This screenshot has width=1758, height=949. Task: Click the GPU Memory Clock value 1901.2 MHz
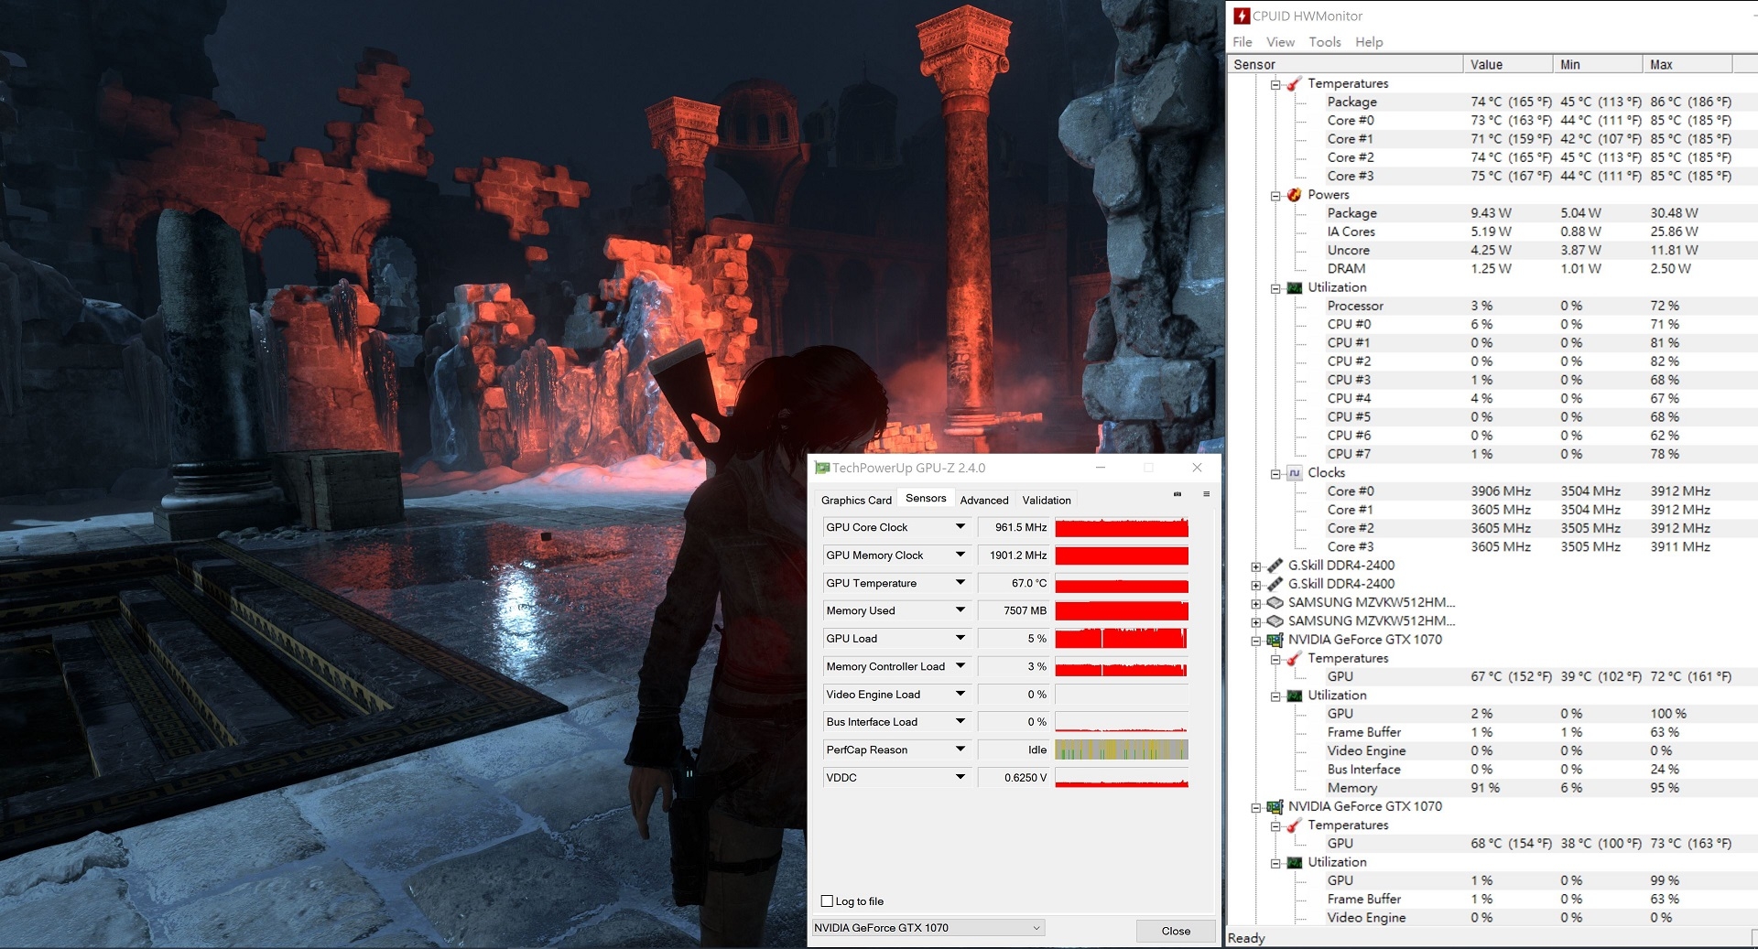pyautogui.click(x=1014, y=555)
